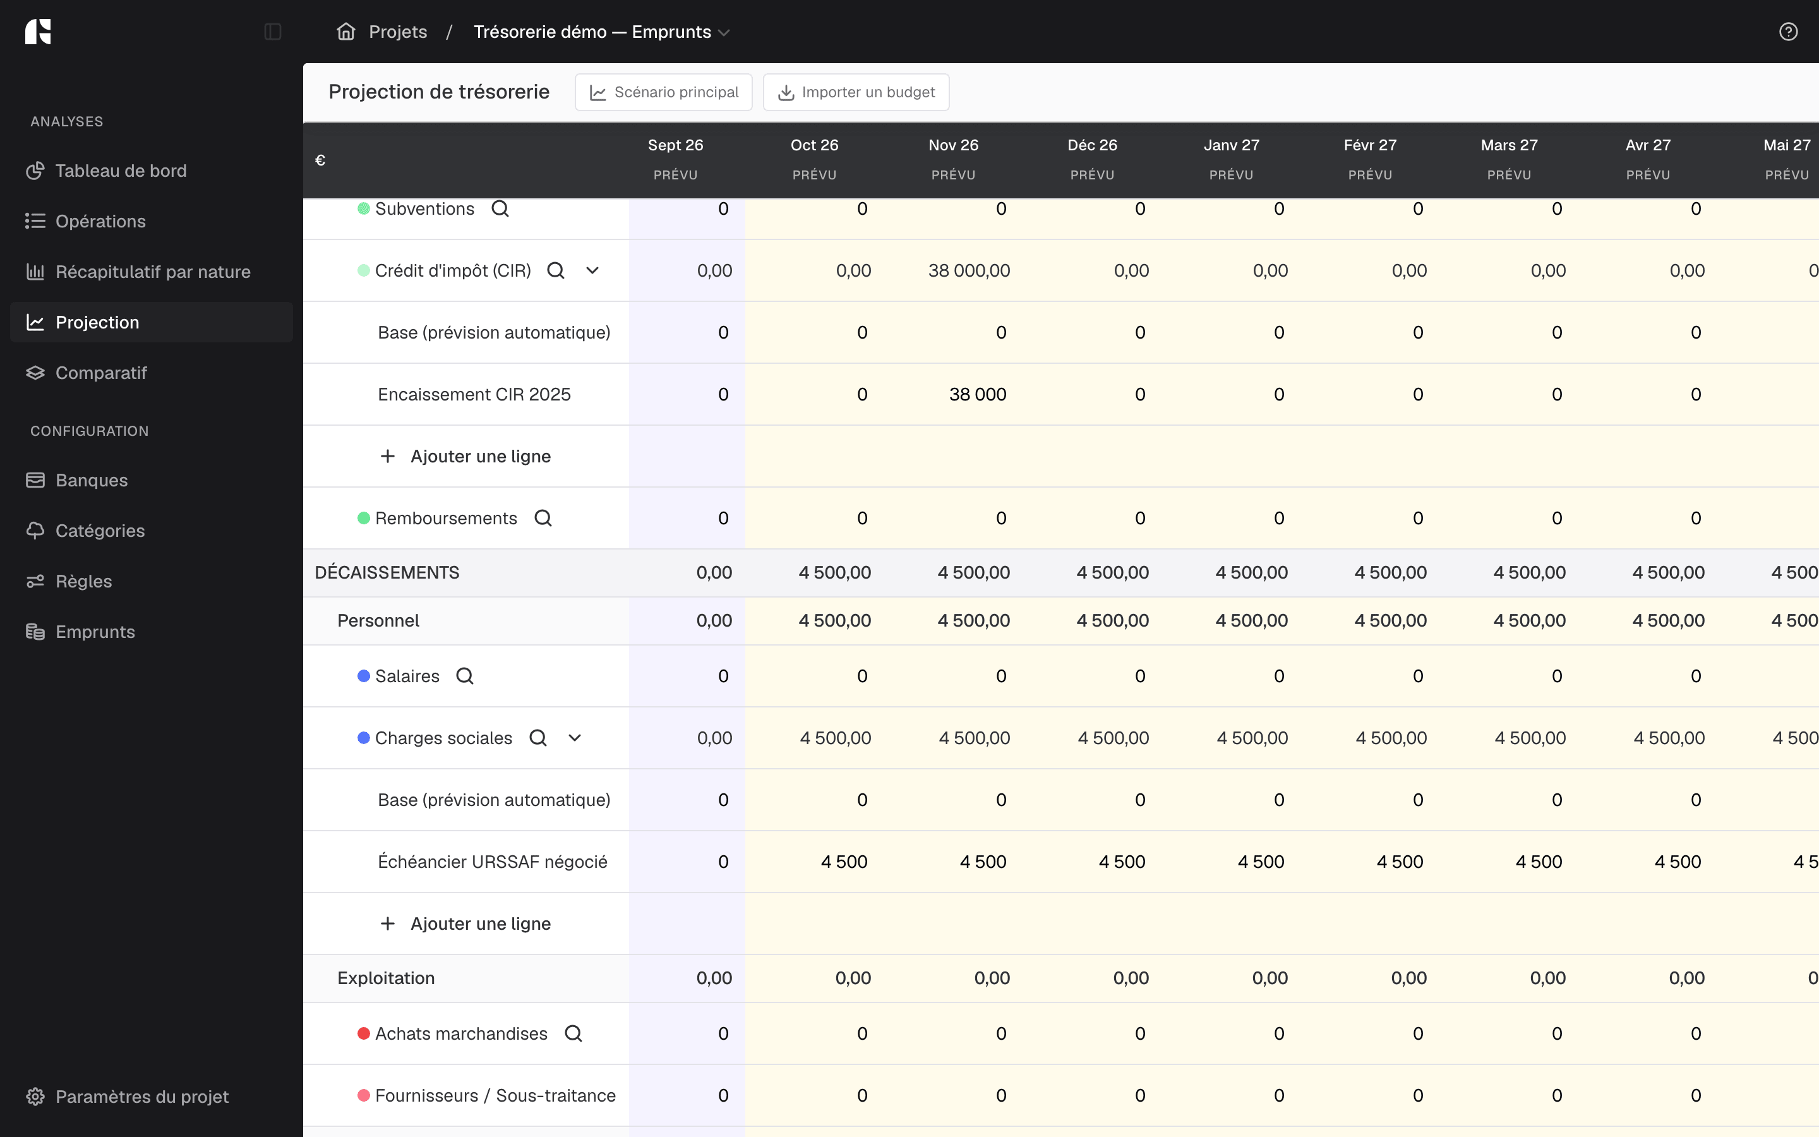
Task: Click the app logo in the sidebar
Action: 38,32
